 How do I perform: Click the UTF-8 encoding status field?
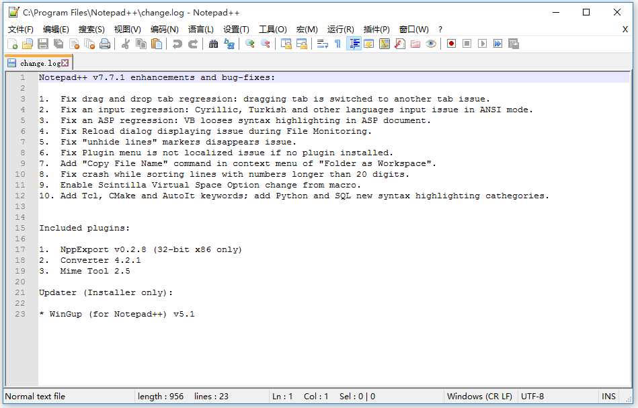coord(532,396)
